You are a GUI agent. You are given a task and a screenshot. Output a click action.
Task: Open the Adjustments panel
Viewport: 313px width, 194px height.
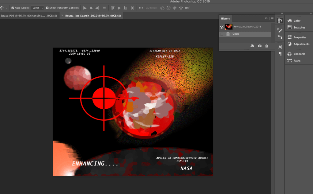click(298, 44)
